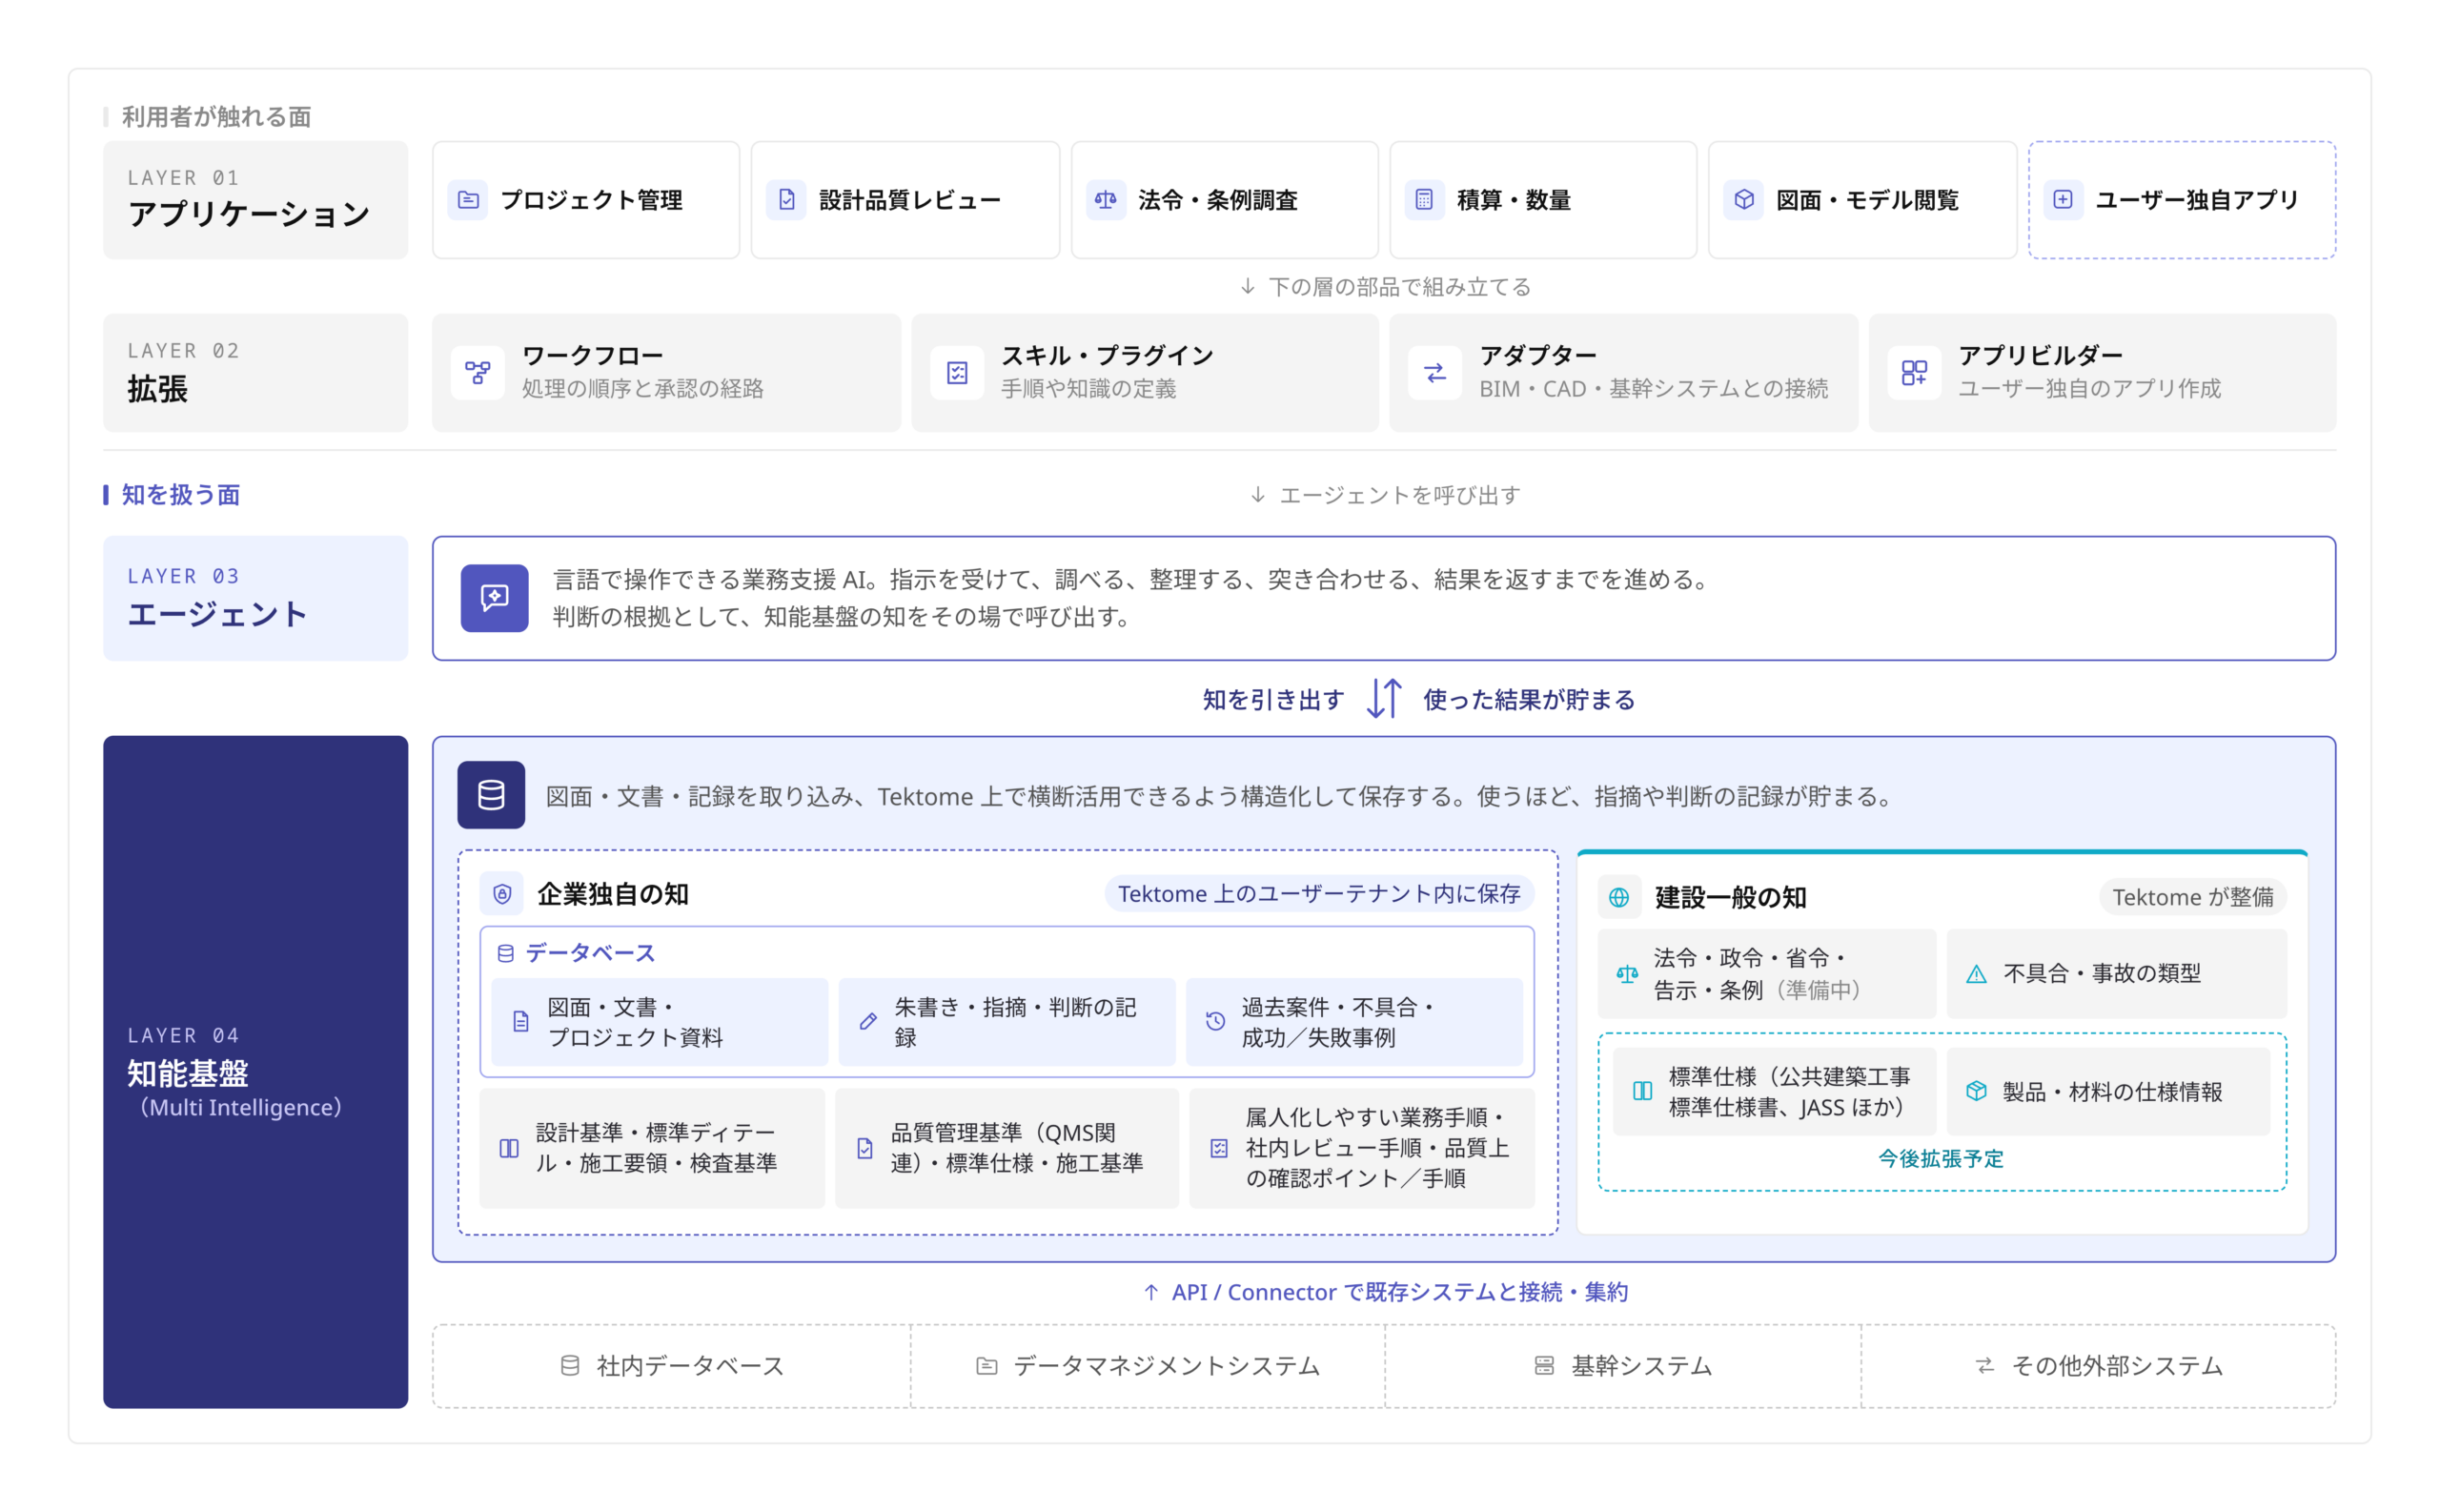Viewport: 2440px width, 1512px height.
Task: Click the agent chat sparkle icon
Action: click(x=495, y=598)
